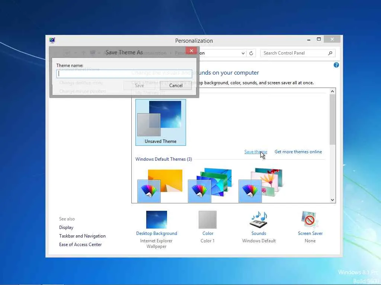Screen dimensions: 381x285
Task: Click the Theme name text field
Action: [x=124, y=74]
